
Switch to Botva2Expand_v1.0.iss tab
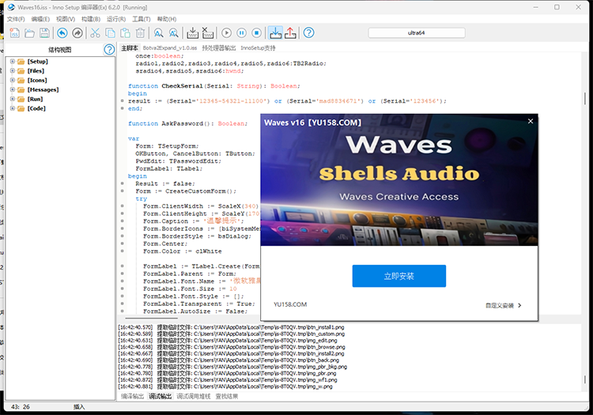[x=170, y=48]
